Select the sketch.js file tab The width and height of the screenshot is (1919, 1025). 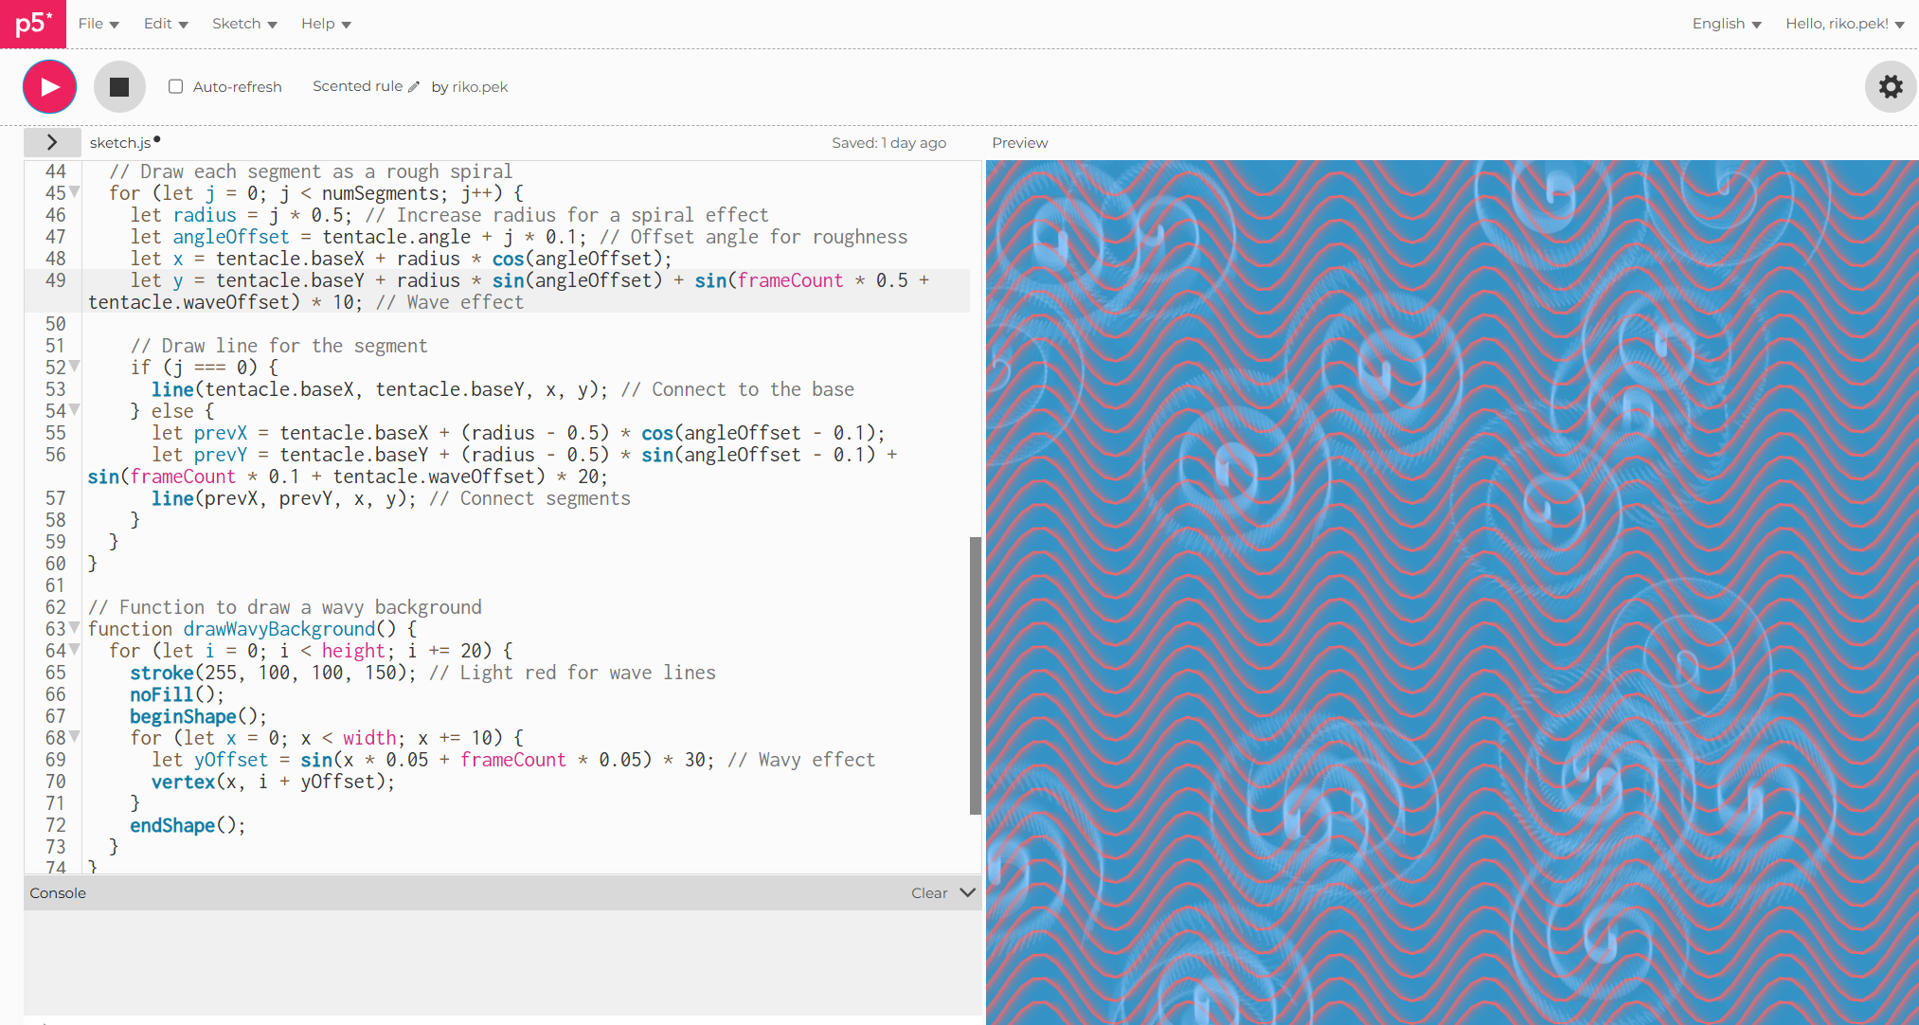pyautogui.click(x=120, y=143)
